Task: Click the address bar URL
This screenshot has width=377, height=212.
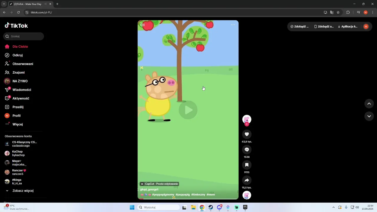Action: click(x=41, y=12)
